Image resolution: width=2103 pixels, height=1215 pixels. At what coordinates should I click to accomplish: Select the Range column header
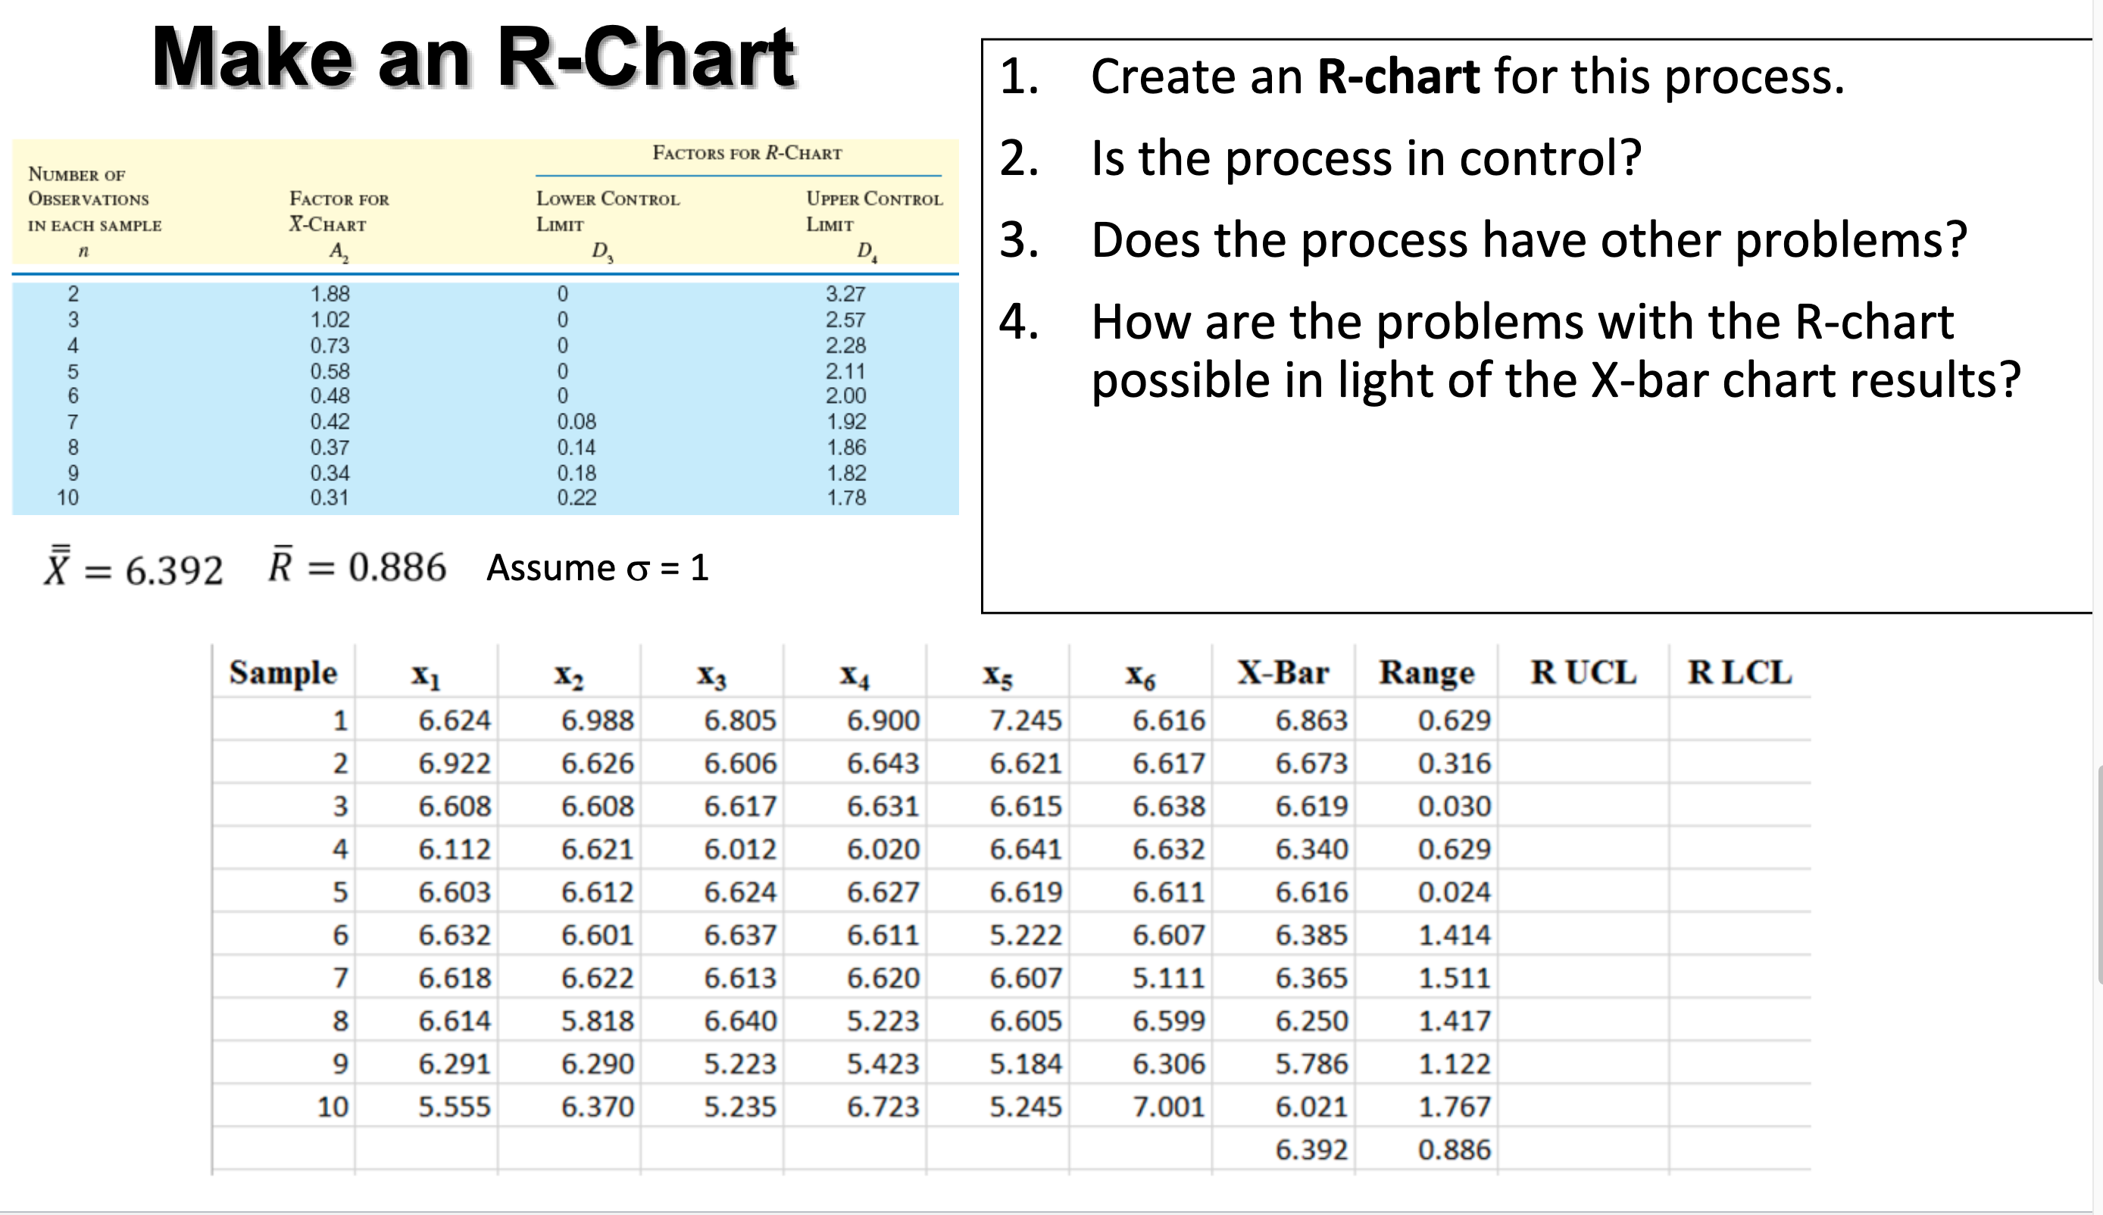(x=1427, y=673)
